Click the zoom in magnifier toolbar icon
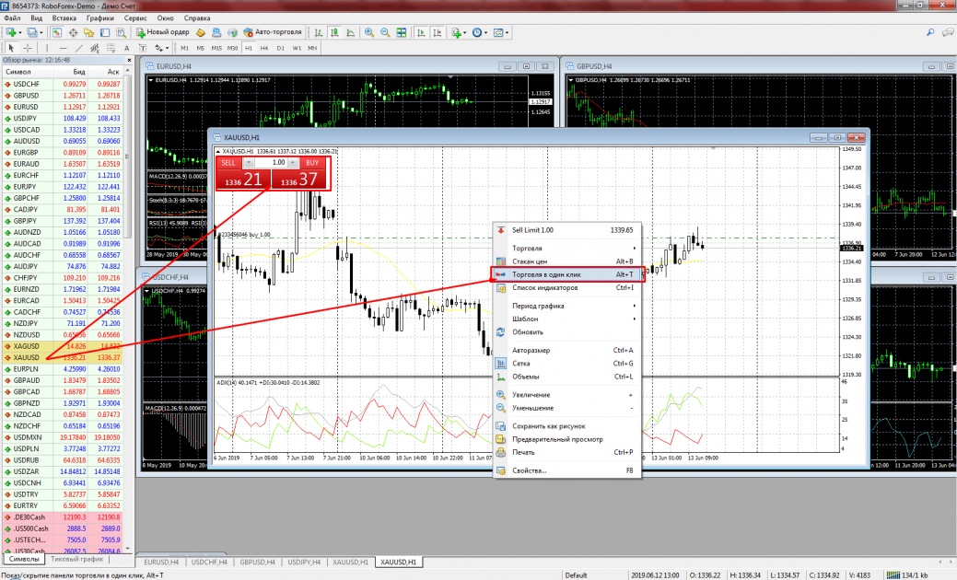The height and width of the screenshot is (580, 957). pyautogui.click(x=369, y=32)
